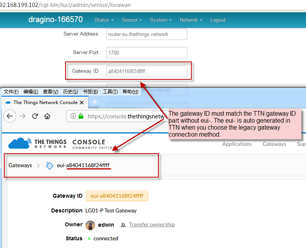Close The Things Network Console tab

pyautogui.click(x=82, y=103)
